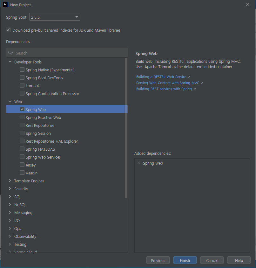Screen dimensions: 256x268
Task: Click the dependency list vertical scrollbar
Action: 126,128
